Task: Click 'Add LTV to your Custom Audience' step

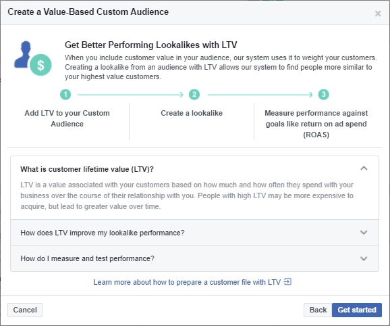Action: point(67,118)
